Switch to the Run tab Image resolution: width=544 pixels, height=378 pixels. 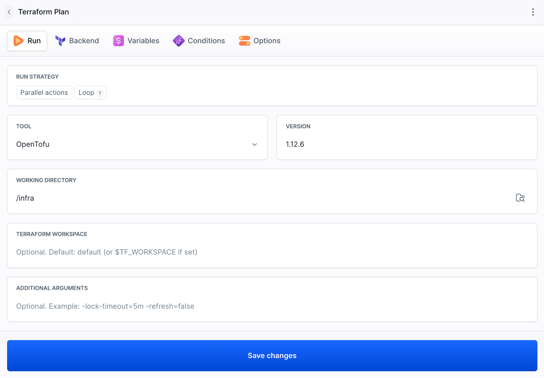27,41
